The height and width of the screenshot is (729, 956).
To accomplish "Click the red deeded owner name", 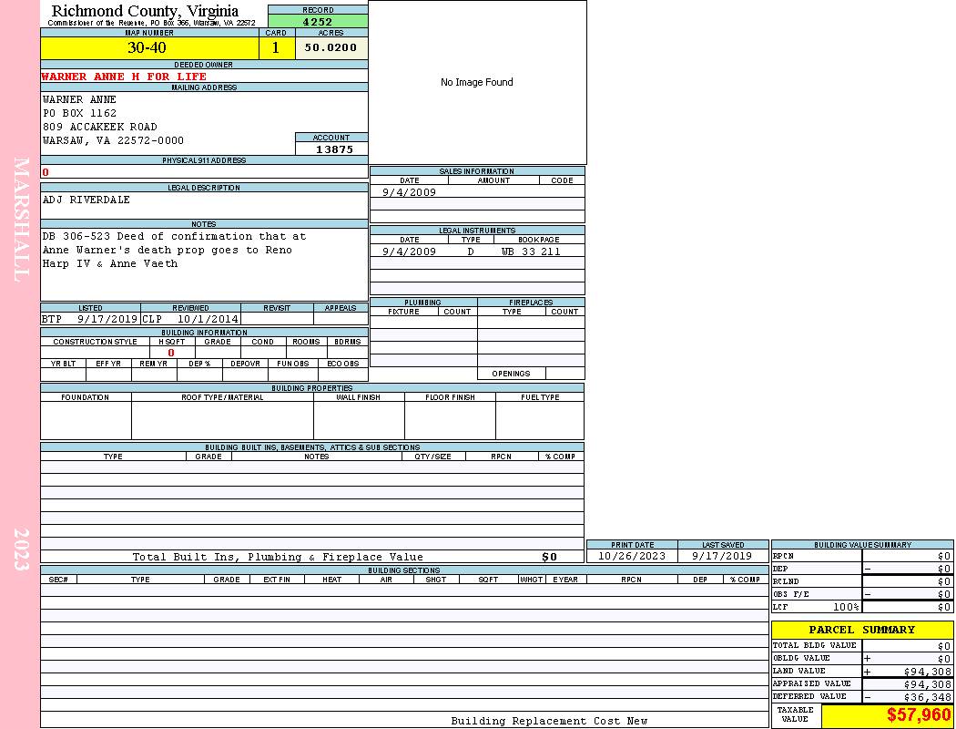I will click(124, 77).
